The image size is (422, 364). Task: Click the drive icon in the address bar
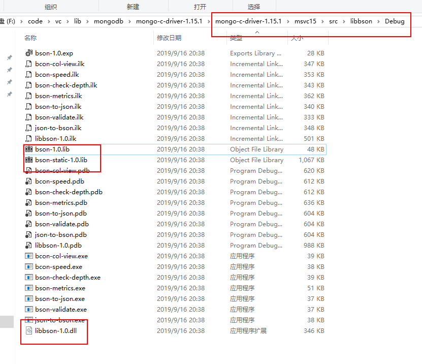tap(4, 21)
